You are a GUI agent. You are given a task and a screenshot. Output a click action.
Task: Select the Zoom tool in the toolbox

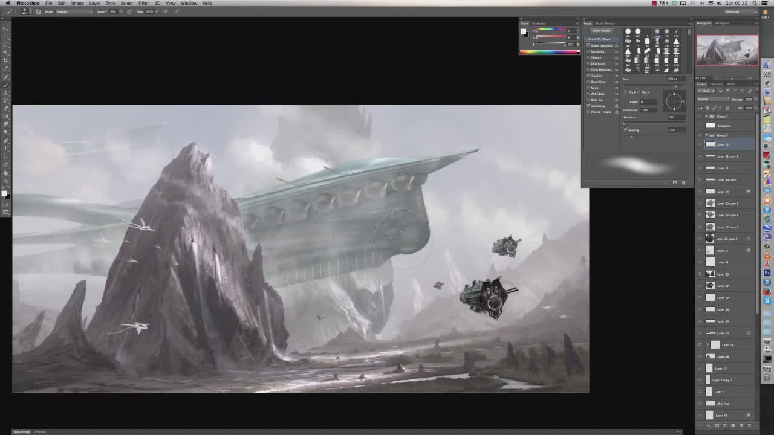coord(6,179)
